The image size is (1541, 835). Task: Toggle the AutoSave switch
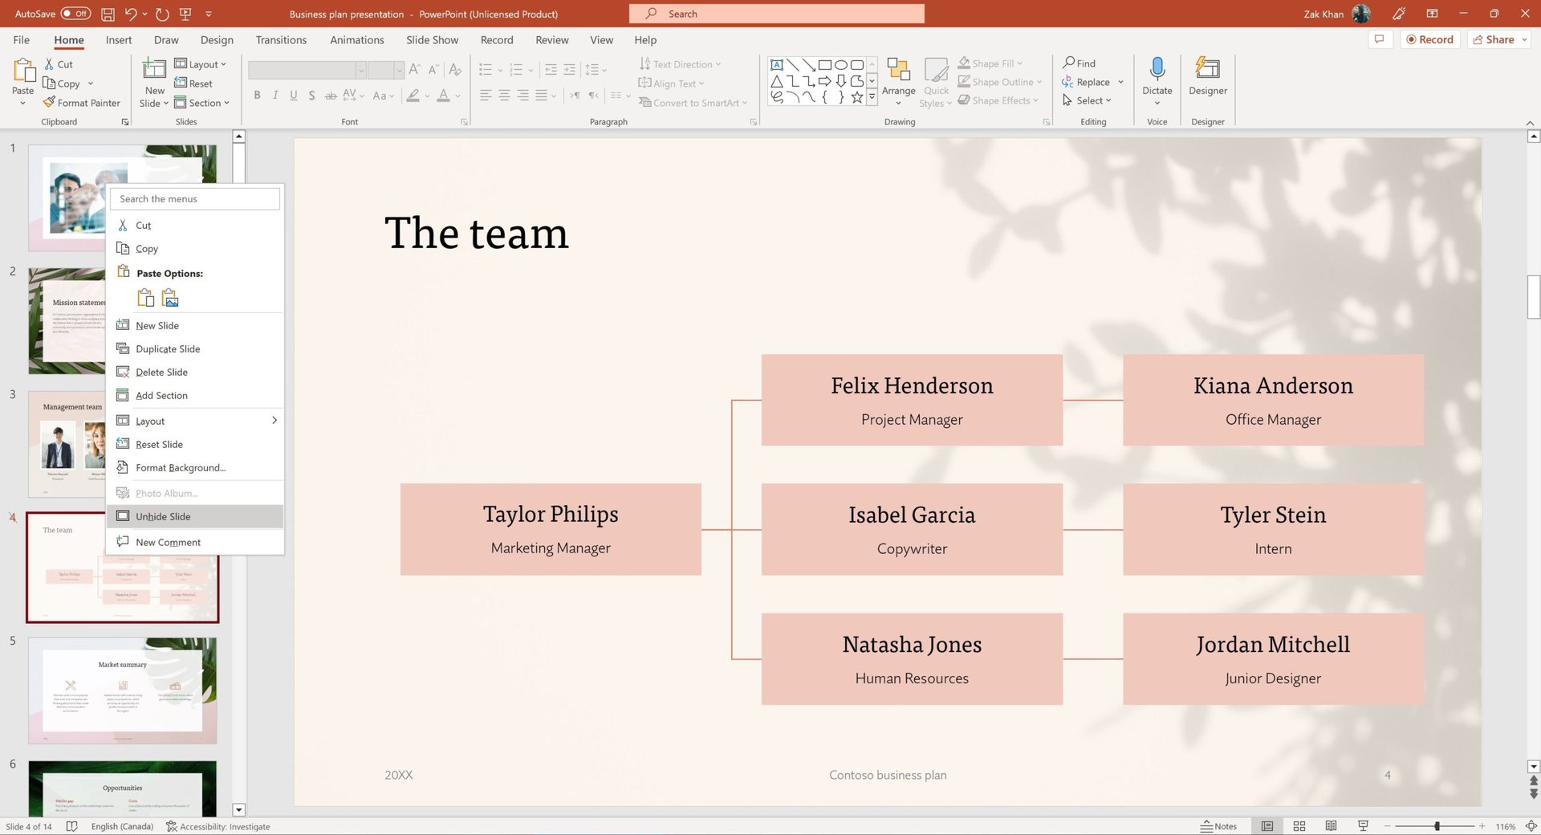75,14
